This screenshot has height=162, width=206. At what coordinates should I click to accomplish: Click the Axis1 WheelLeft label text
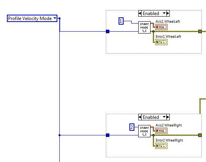[x=167, y=22]
